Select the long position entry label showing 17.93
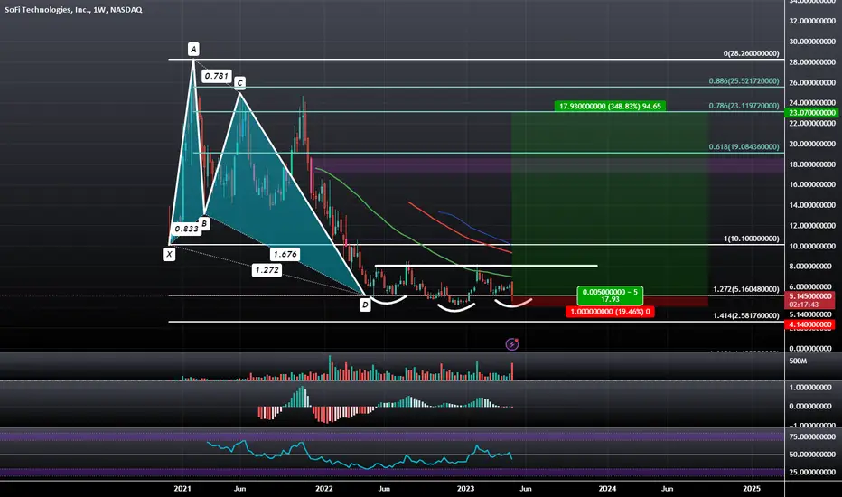 (610, 296)
